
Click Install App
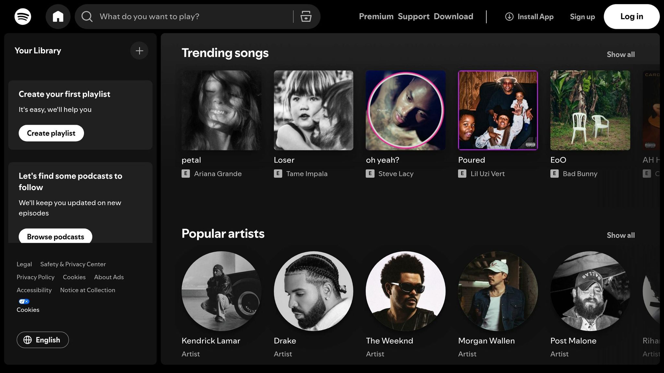529,17
